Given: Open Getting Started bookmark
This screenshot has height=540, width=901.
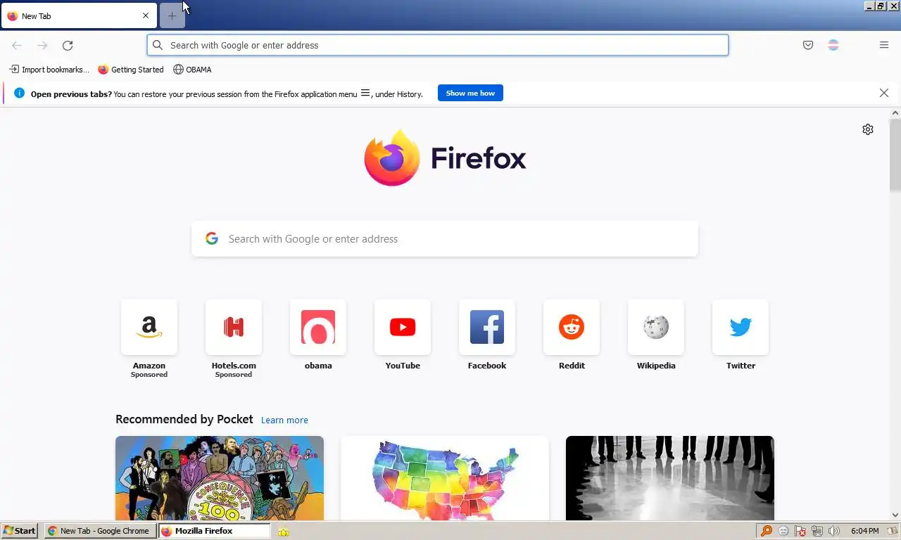Looking at the screenshot, I should pos(131,70).
